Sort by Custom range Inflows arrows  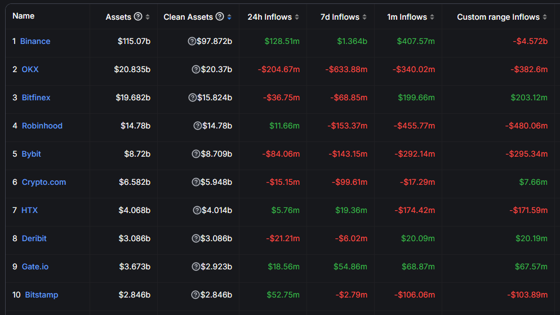[x=545, y=17]
